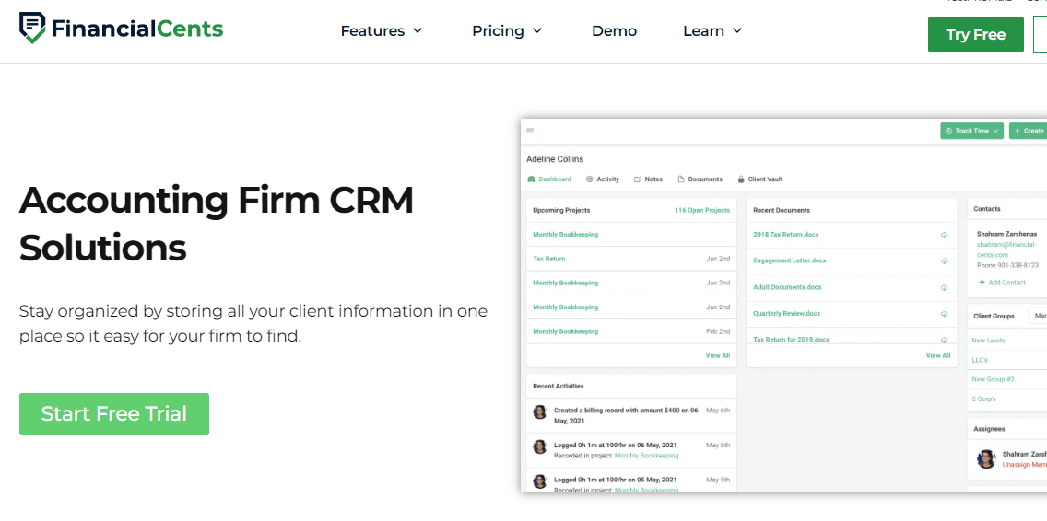Image resolution: width=1047 pixels, height=521 pixels.
Task: Download Tax Return for 2019.docx cloud icon
Action: pos(944,340)
